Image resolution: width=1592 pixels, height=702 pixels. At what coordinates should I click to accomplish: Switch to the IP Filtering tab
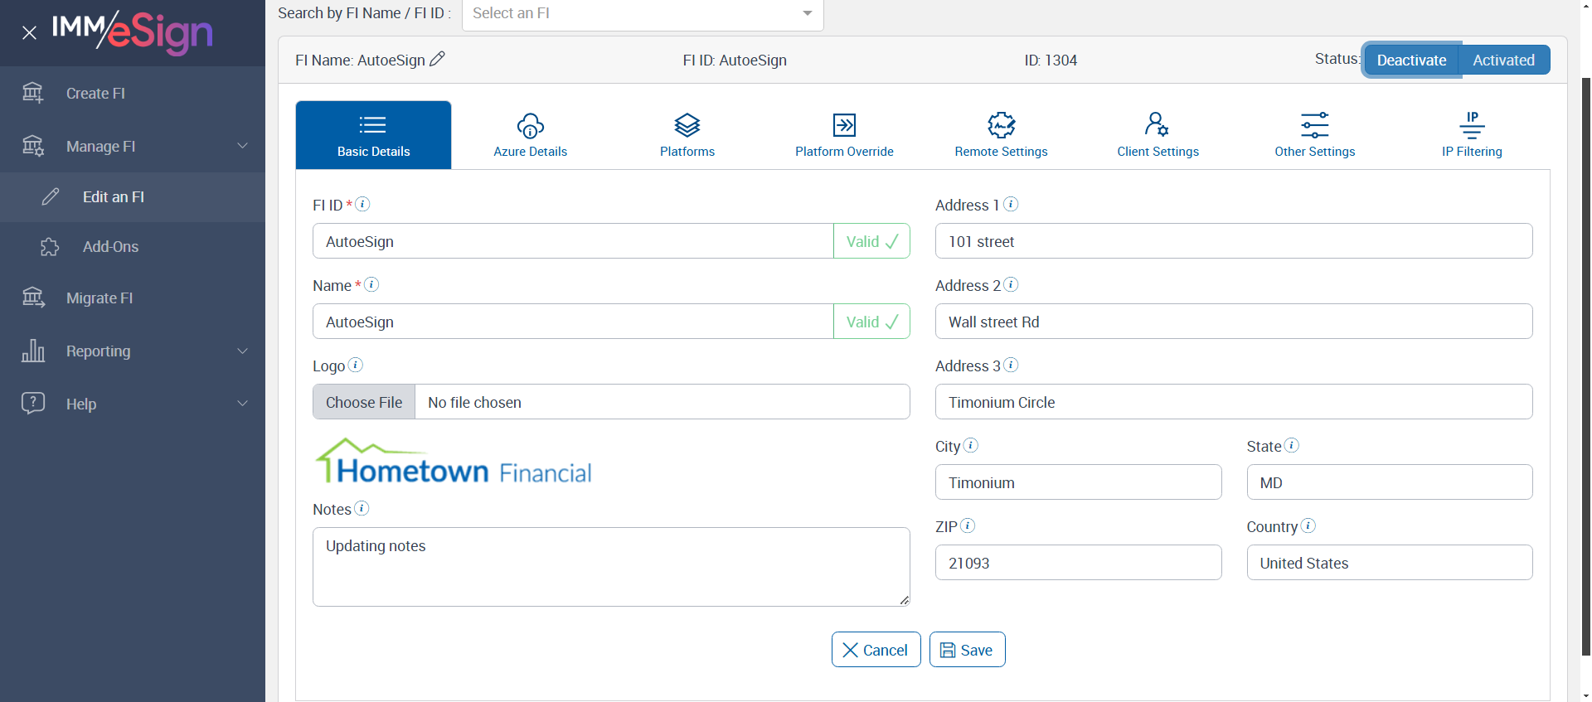1472,135
